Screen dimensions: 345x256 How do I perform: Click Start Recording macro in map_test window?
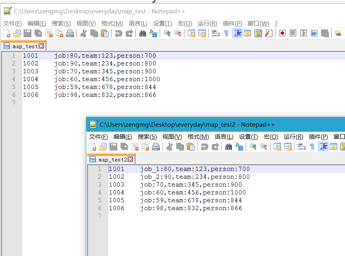282,33
